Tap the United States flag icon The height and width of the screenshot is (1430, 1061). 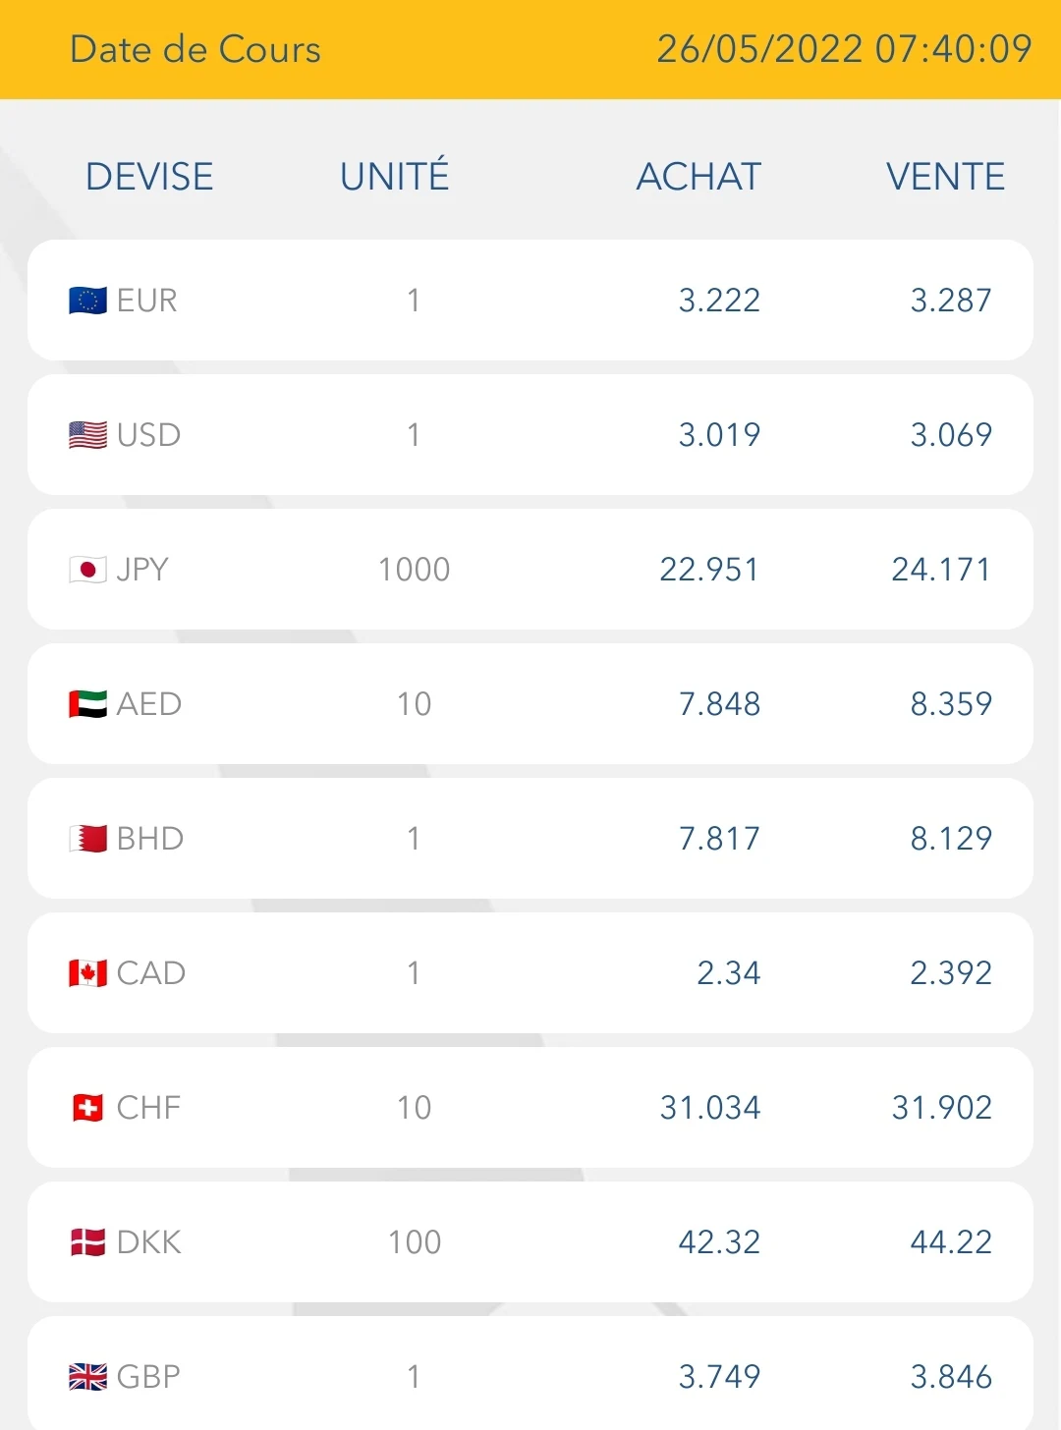[87, 435]
